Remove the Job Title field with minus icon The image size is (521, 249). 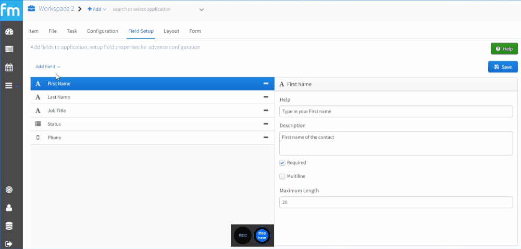[x=266, y=110]
